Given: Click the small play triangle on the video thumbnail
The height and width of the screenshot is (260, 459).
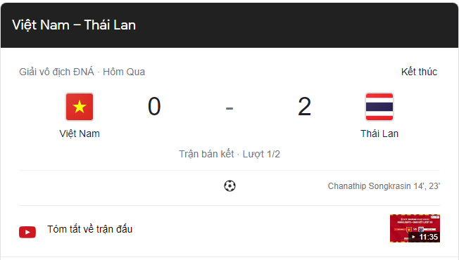Looking at the screenshot, I should 413,237.
